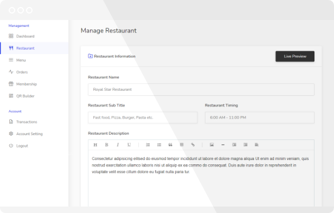The image size is (334, 213).
Task: Open the QR Builder page
Action: 34,96
